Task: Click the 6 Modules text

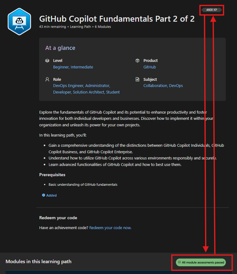Action: [x=103, y=27]
